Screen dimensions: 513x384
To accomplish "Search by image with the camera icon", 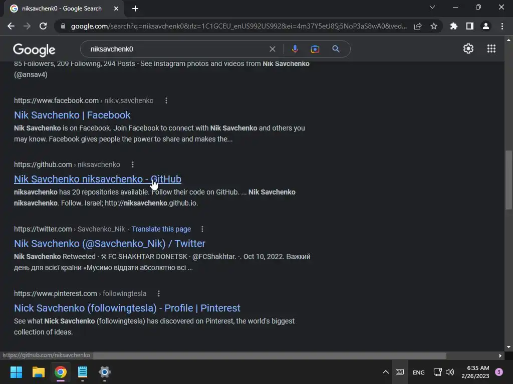I will point(315,49).
